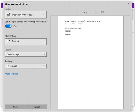Click the Microsoft Print to PDF printer icon

click(9, 15)
